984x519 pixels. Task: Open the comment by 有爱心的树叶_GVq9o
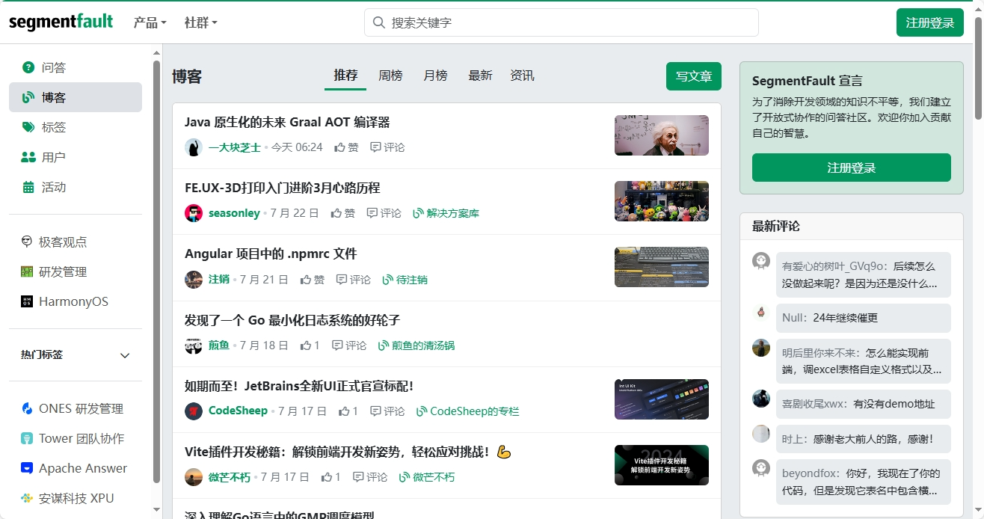coord(864,274)
